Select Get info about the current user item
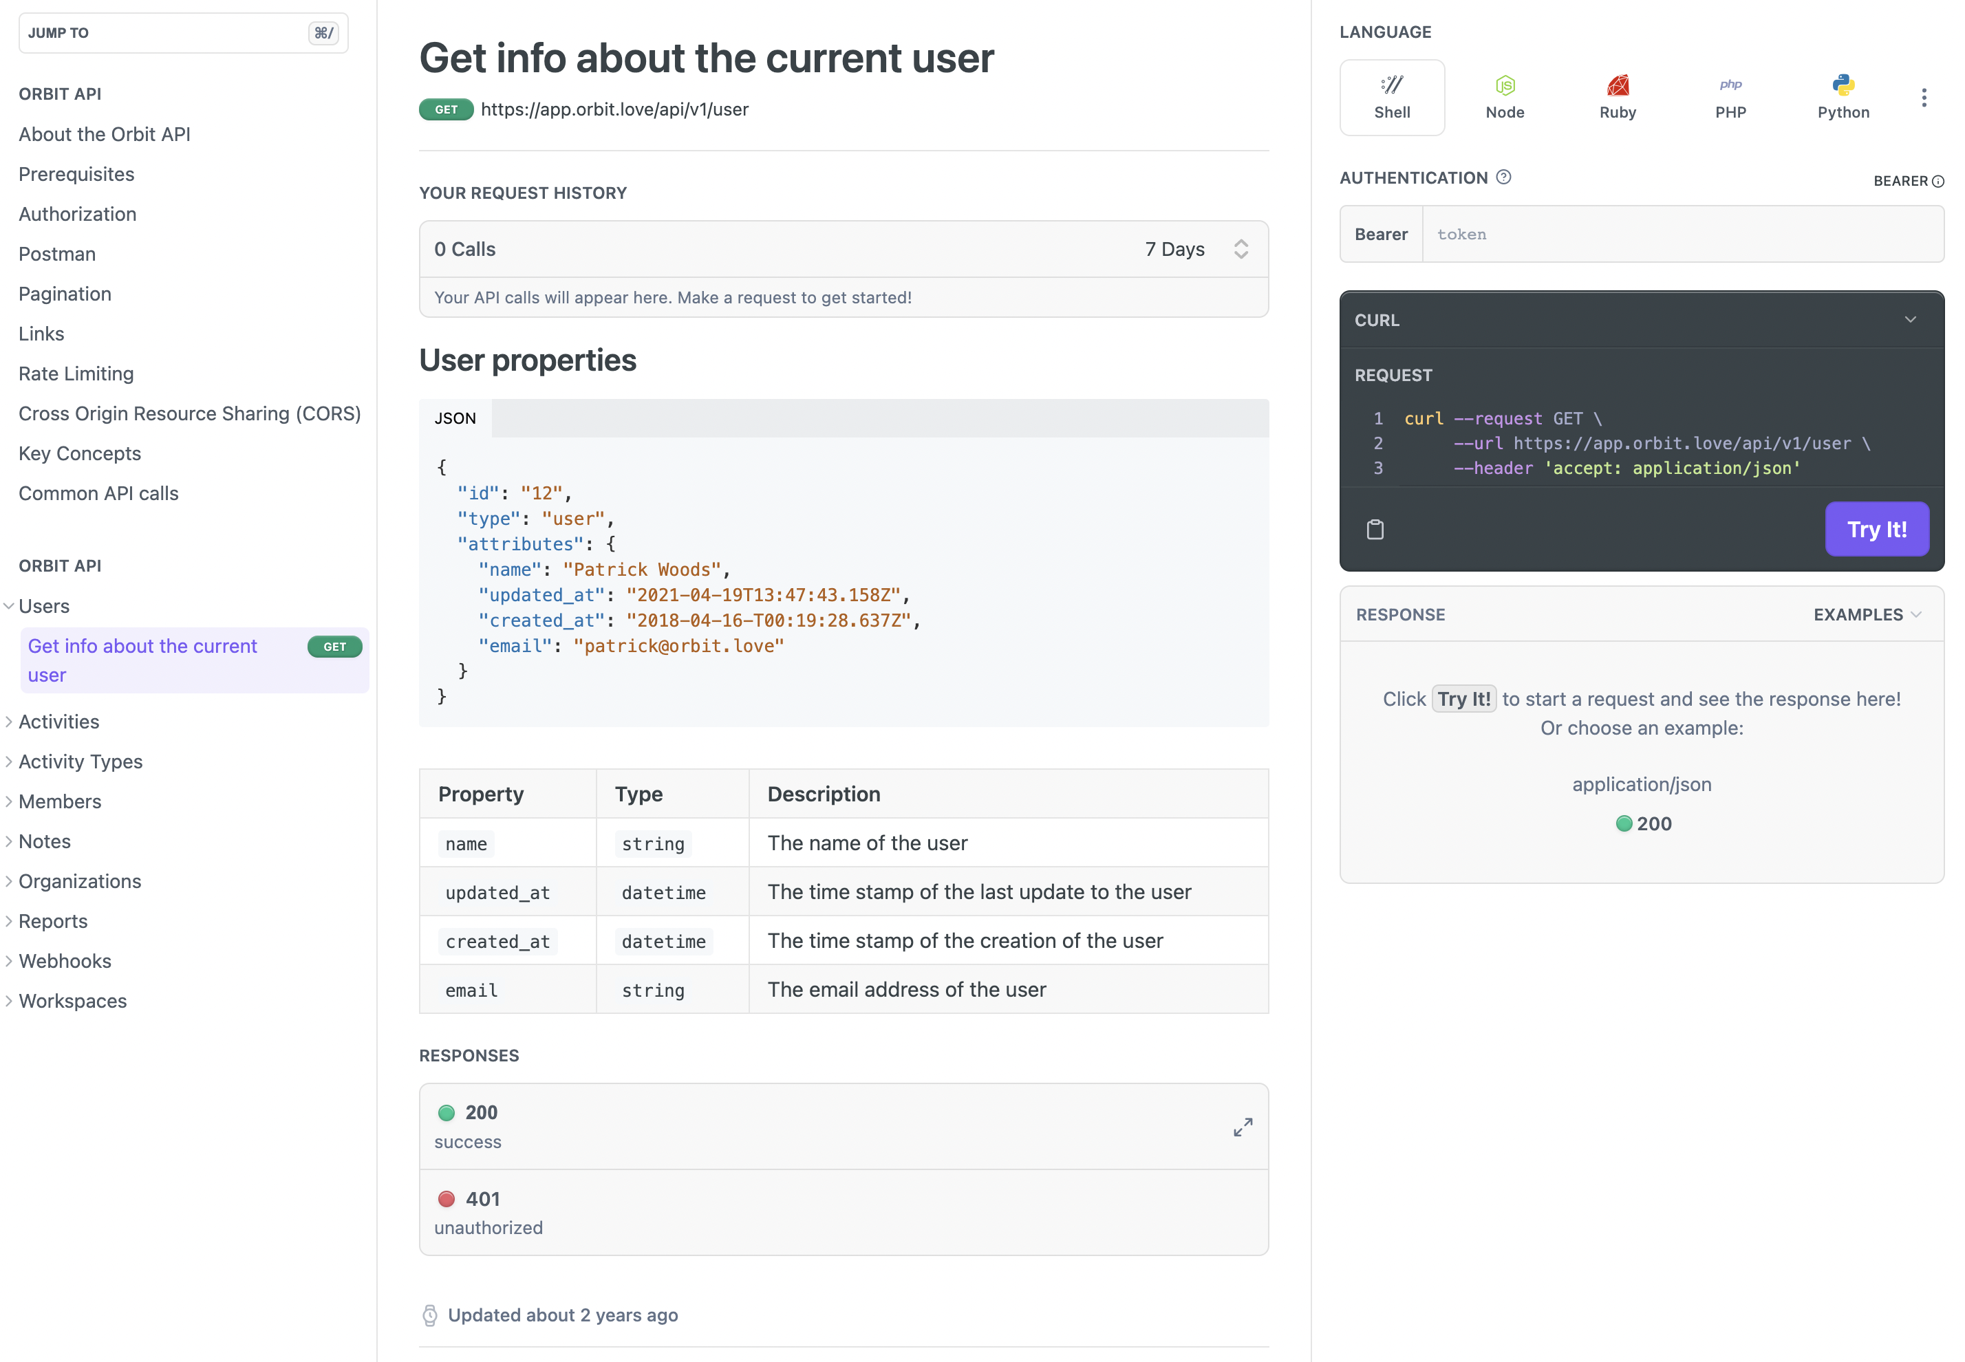1965x1362 pixels. coord(195,660)
